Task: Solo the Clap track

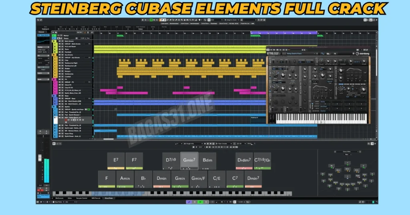Action: [62, 60]
